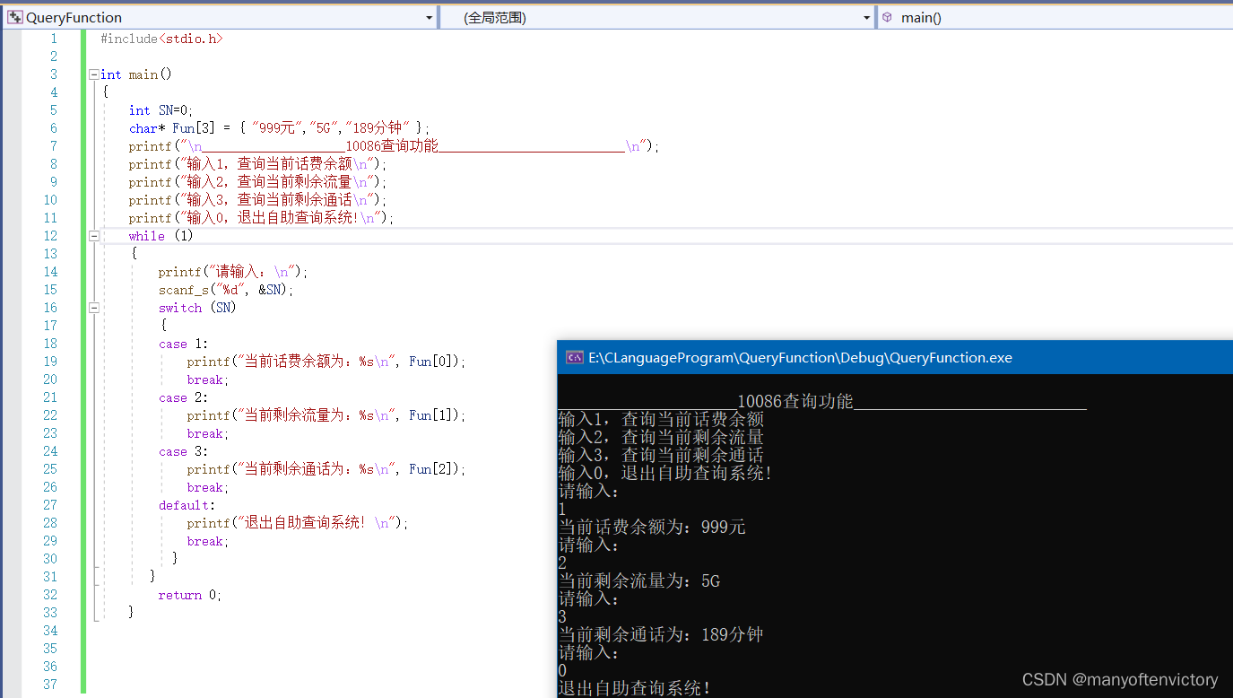
Task: Click the console window icon in QueryFunction.exe title
Action: tap(574, 357)
